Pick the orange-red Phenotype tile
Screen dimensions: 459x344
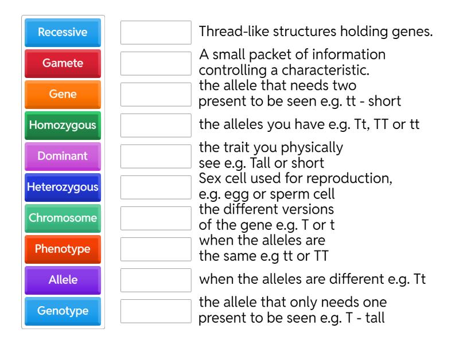point(63,249)
